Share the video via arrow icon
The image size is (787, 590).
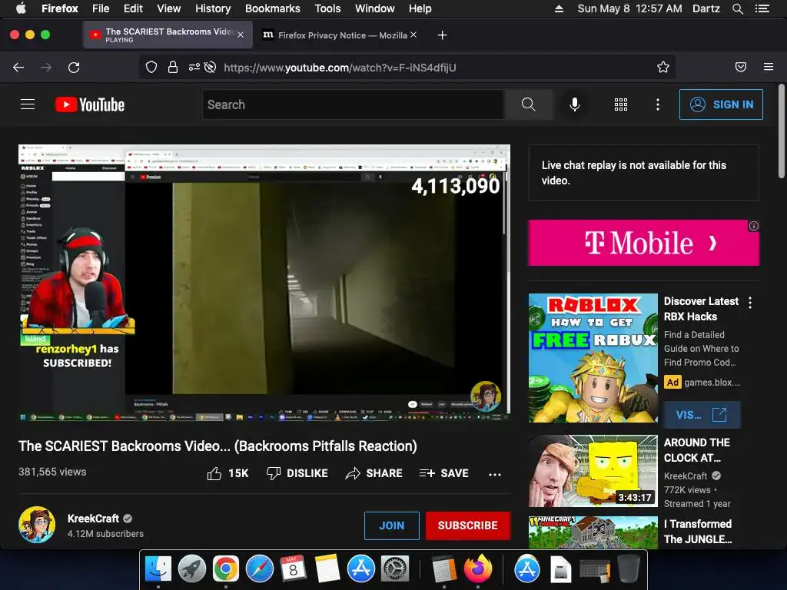point(353,473)
